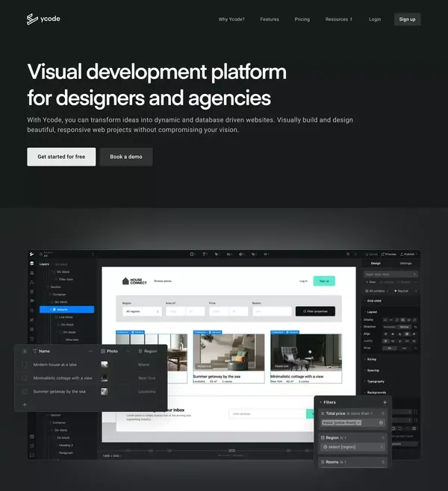This screenshot has height=491, width=448.
Task: Set Direction to Vertical
Action: coord(404,327)
